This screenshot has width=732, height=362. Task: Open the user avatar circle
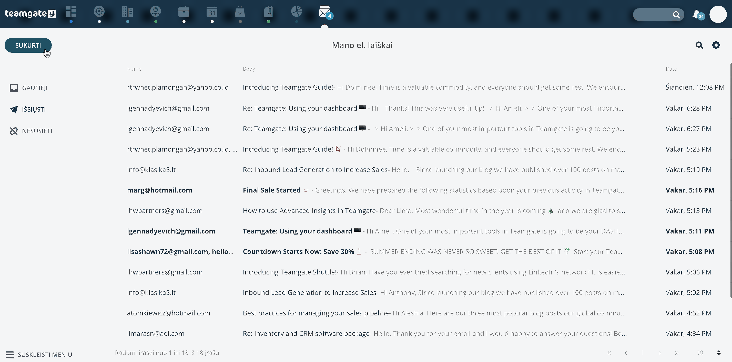coord(718,14)
